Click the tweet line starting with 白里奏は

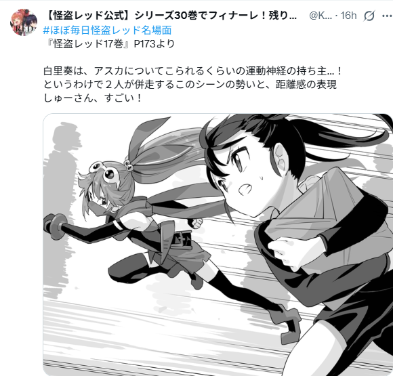coord(192,71)
